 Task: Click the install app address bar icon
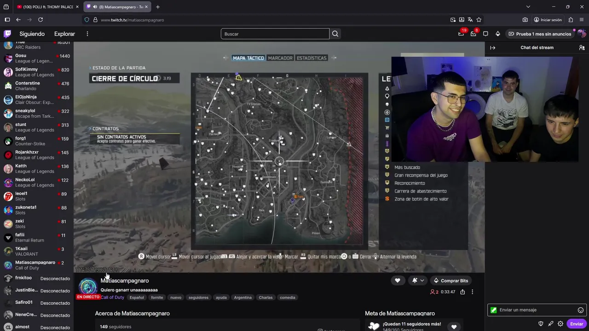462,20
